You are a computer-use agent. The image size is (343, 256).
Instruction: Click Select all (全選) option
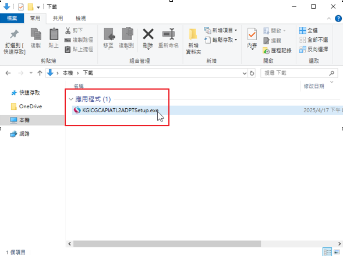click(308, 30)
